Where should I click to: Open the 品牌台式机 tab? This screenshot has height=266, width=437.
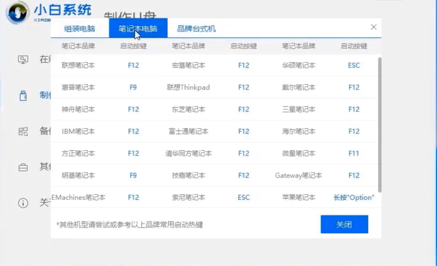pyautogui.click(x=196, y=29)
